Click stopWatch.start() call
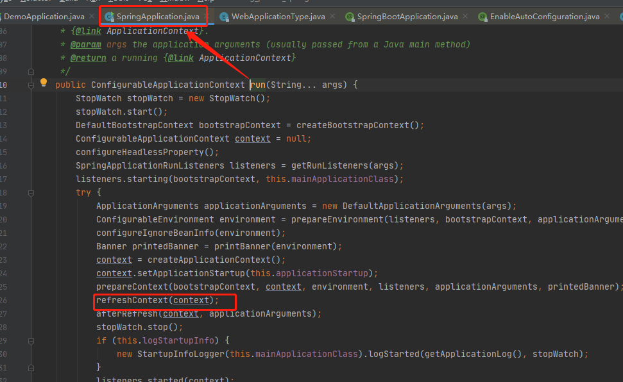 click(119, 112)
